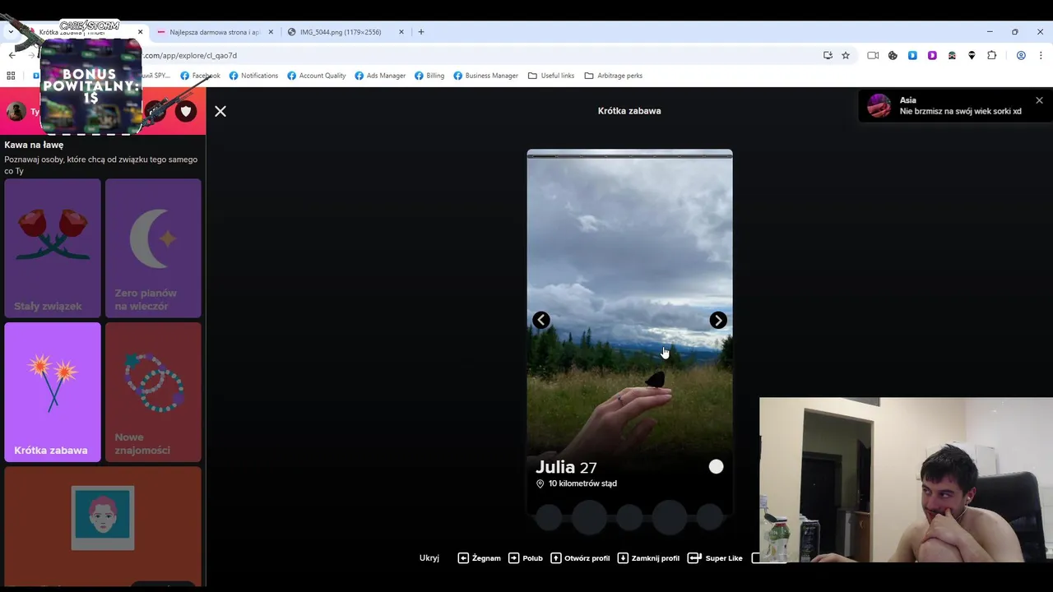The image size is (1053, 592).
Task: Click Julia's name on the card
Action: tap(555, 467)
